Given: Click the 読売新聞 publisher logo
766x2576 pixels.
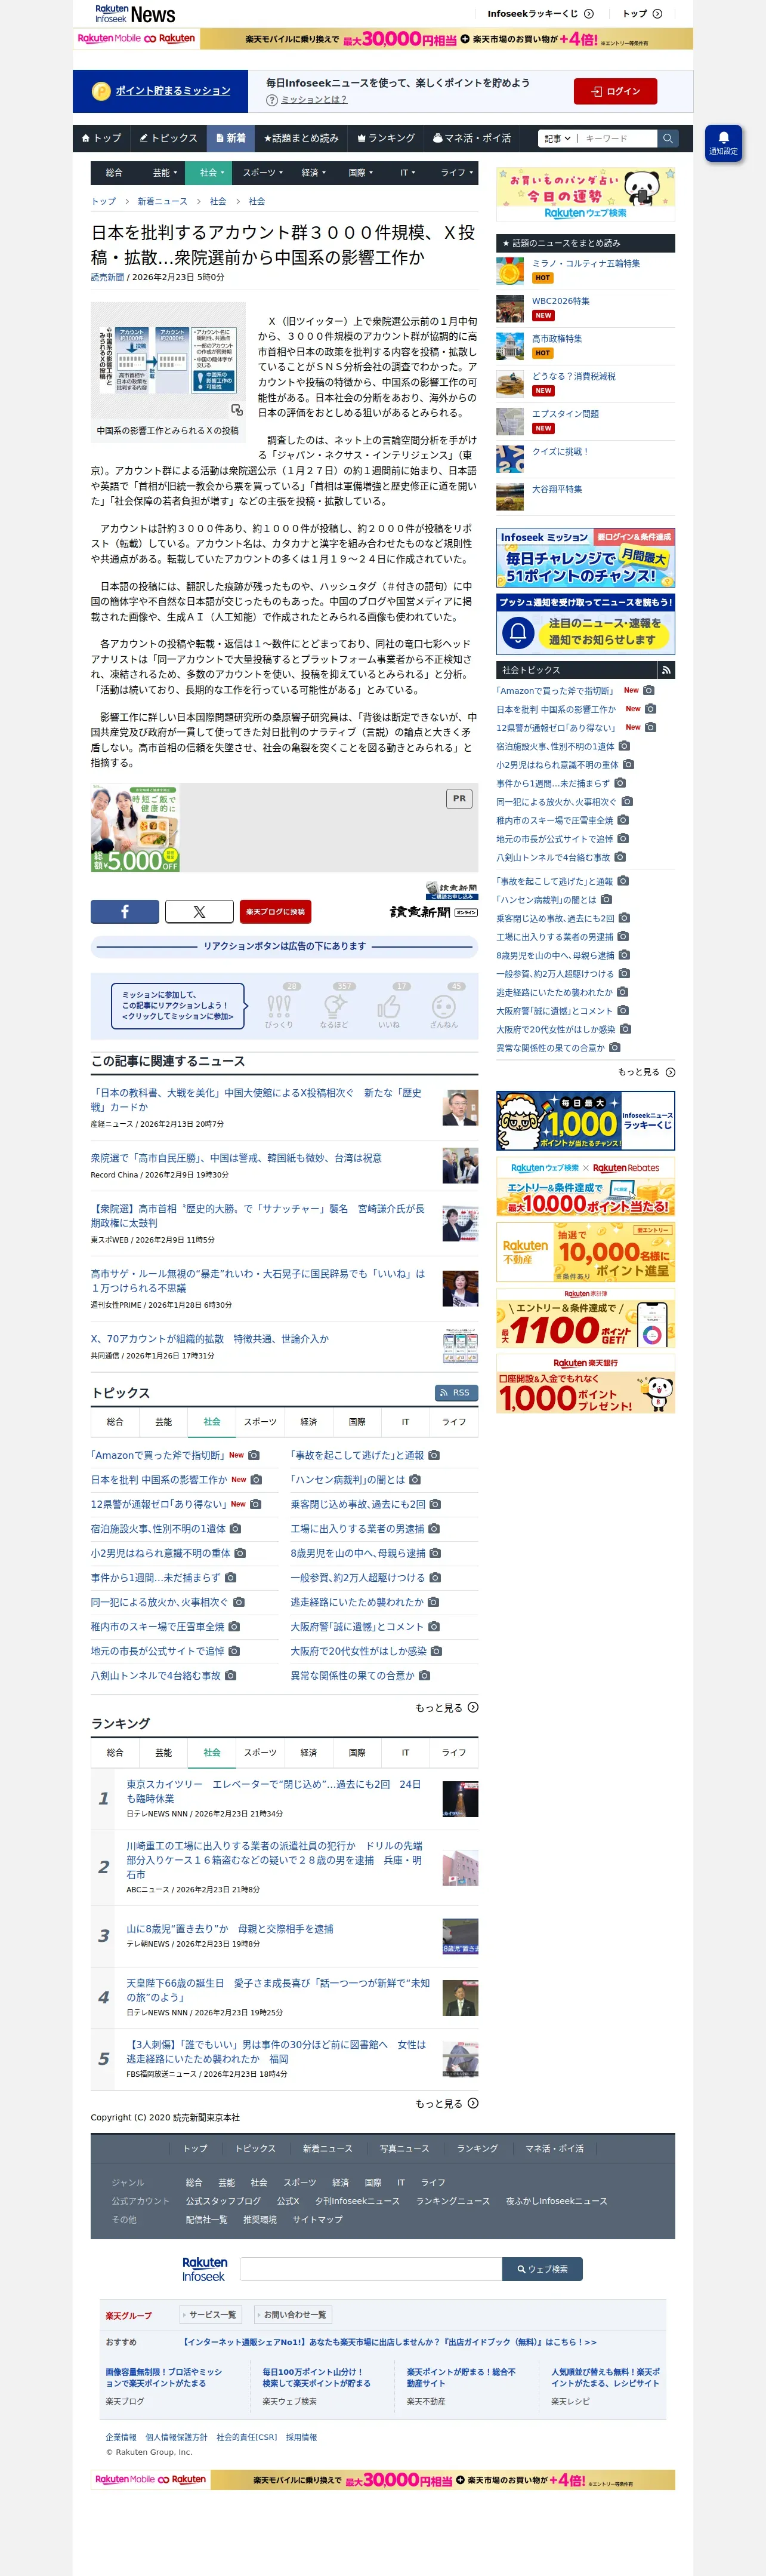Looking at the screenshot, I should click(x=434, y=911).
